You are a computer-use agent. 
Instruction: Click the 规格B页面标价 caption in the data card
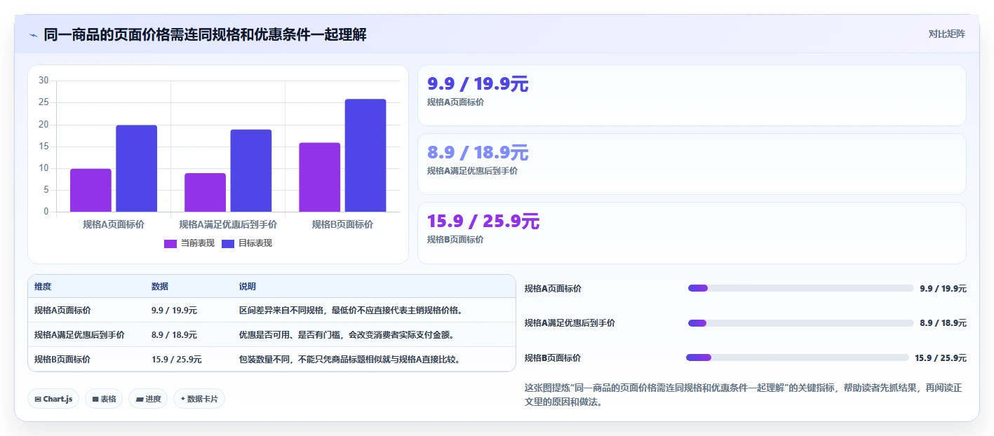coord(455,239)
